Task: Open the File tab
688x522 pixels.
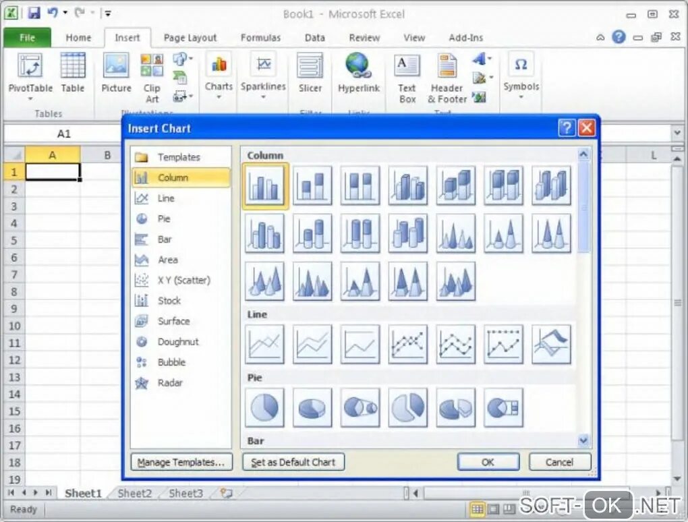Action: coord(27,38)
